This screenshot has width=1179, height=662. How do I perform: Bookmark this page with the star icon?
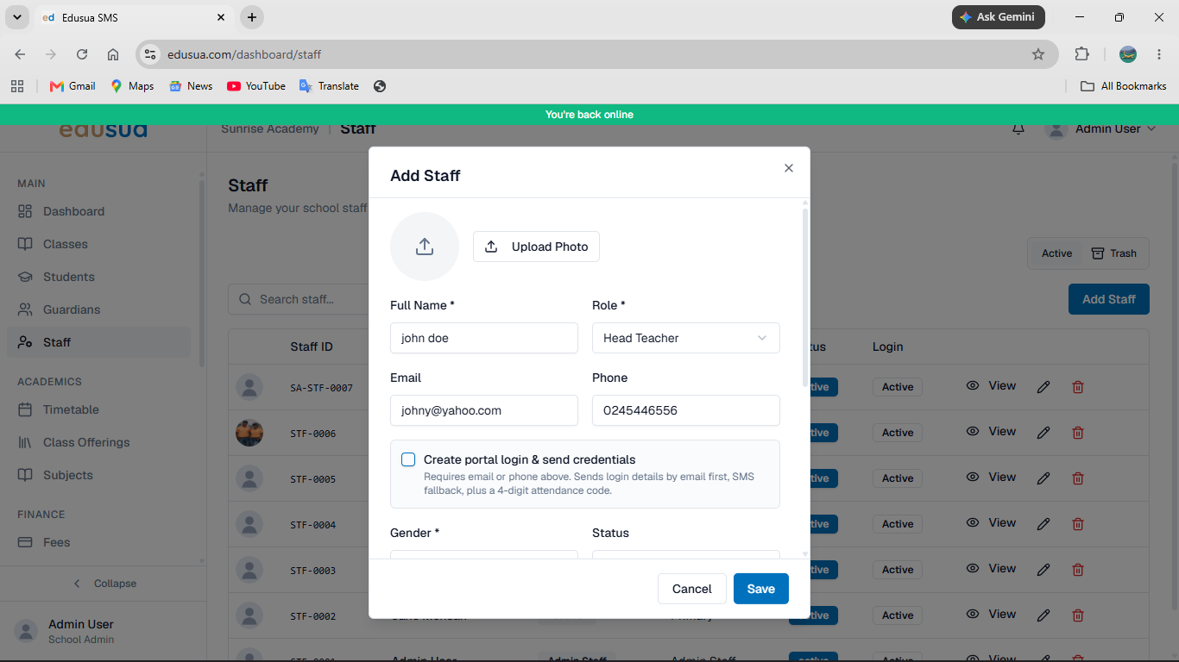[1038, 54]
